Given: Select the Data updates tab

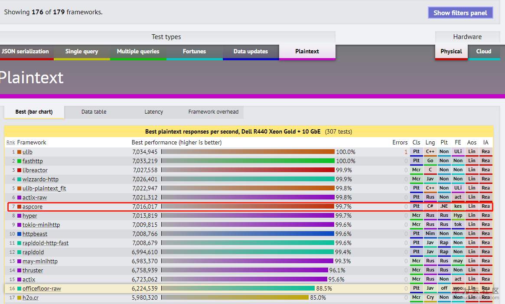Looking at the screenshot, I should (x=251, y=52).
